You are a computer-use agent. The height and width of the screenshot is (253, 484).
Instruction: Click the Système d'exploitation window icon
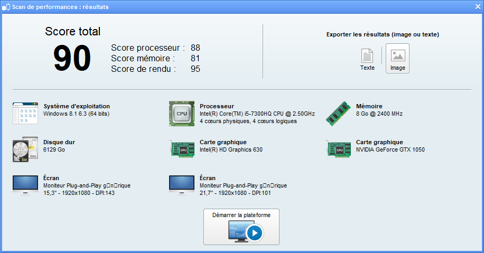(x=25, y=113)
